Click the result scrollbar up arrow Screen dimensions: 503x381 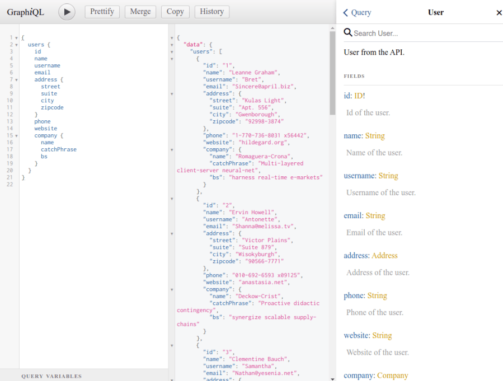(x=332, y=28)
